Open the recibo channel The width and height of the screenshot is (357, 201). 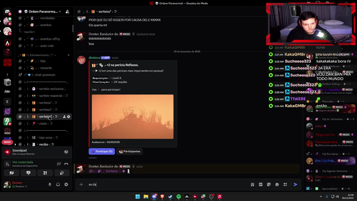pos(45,144)
